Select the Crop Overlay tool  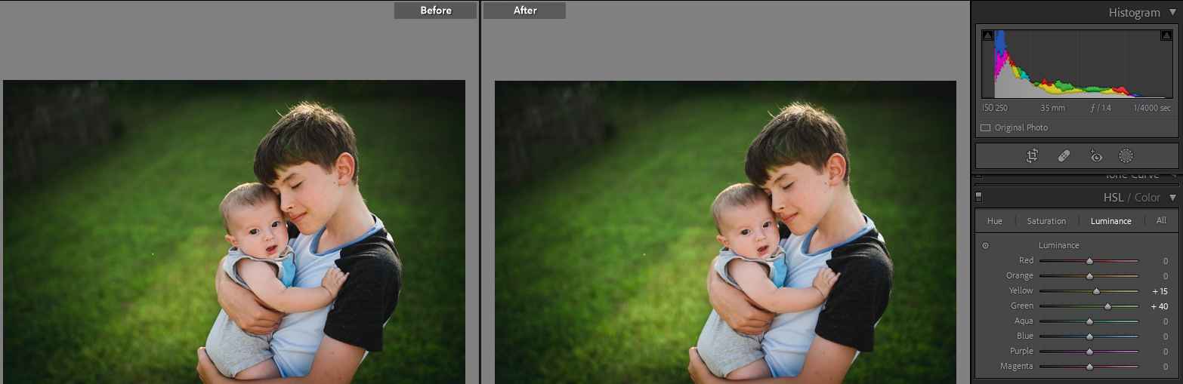click(x=1032, y=156)
